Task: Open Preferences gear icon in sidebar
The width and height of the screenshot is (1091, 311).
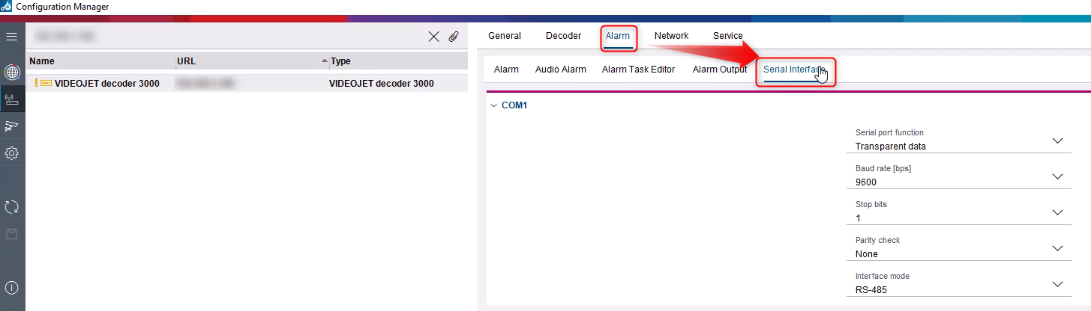Action: [11, 153]
